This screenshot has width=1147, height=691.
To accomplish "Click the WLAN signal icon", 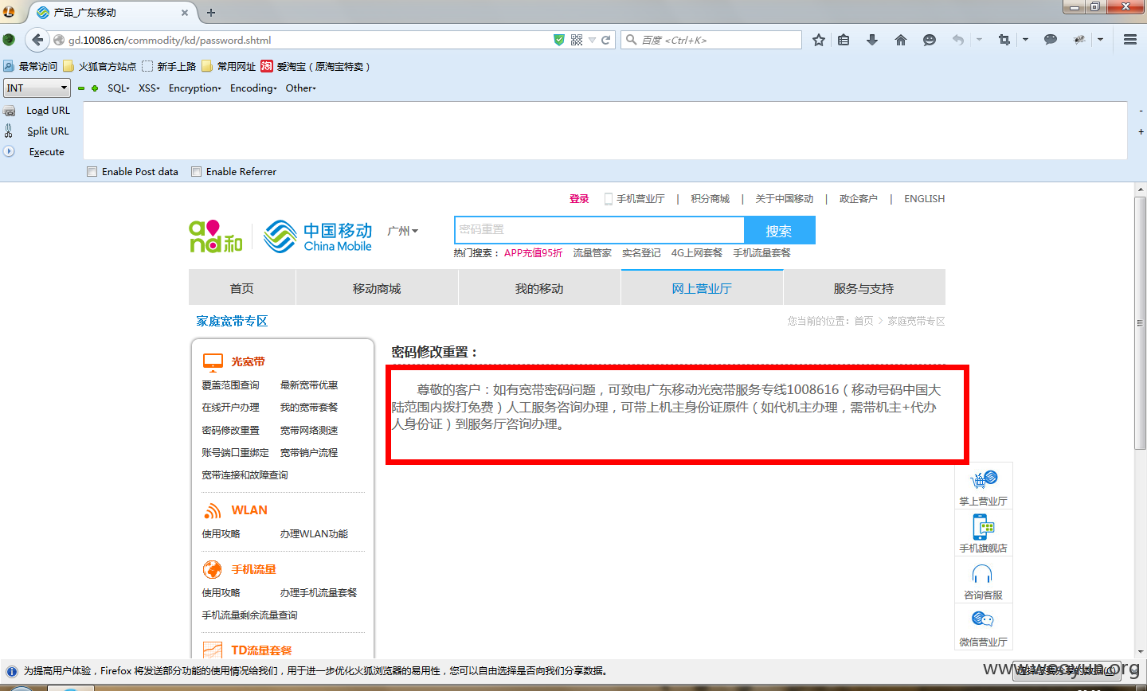I will [213, 510].
